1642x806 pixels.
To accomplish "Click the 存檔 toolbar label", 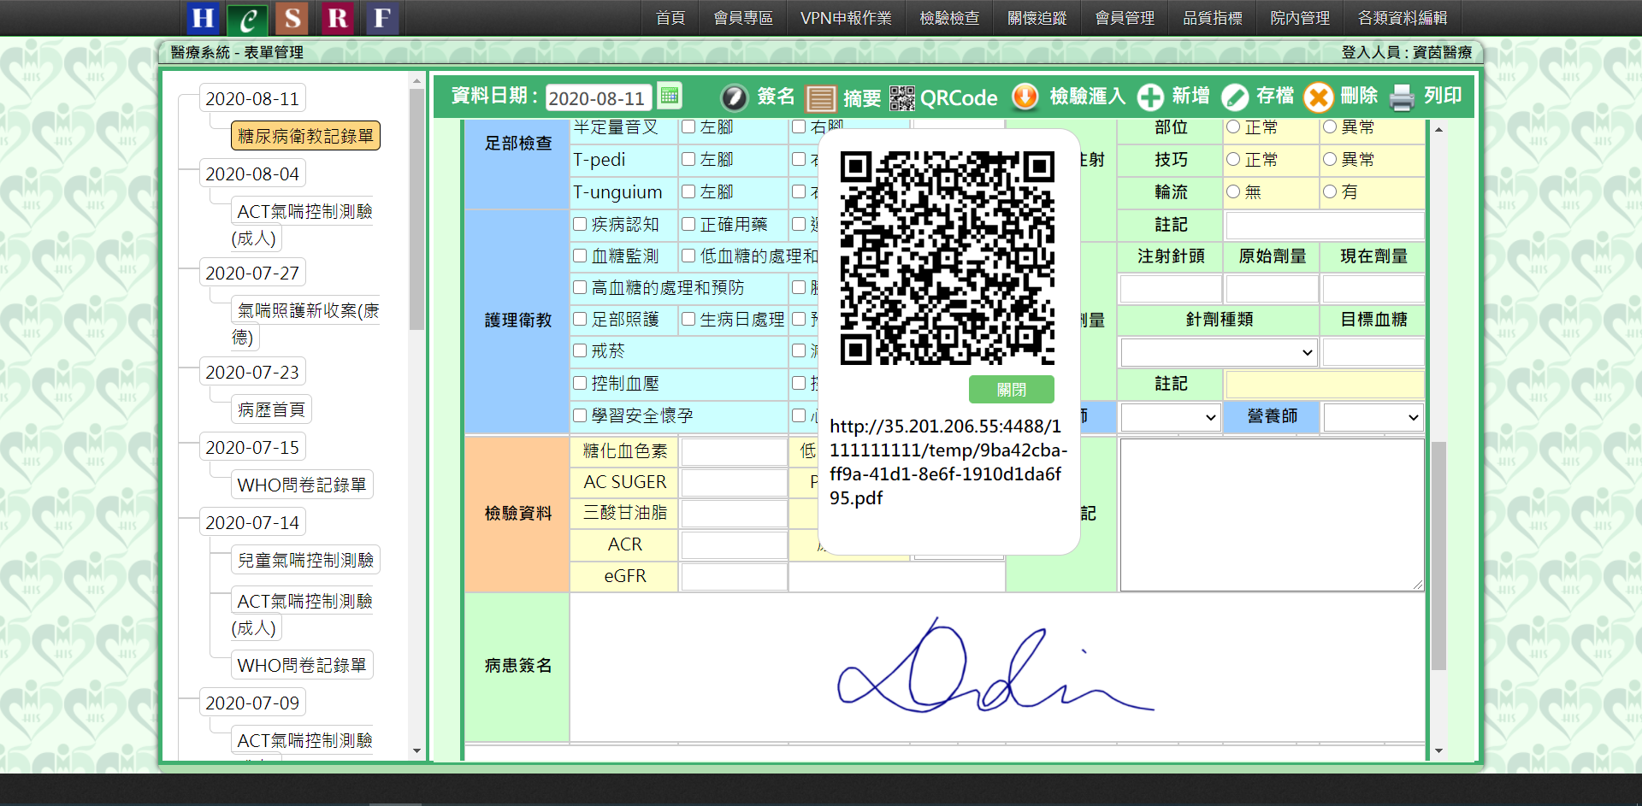I will tap(1275, 96).
